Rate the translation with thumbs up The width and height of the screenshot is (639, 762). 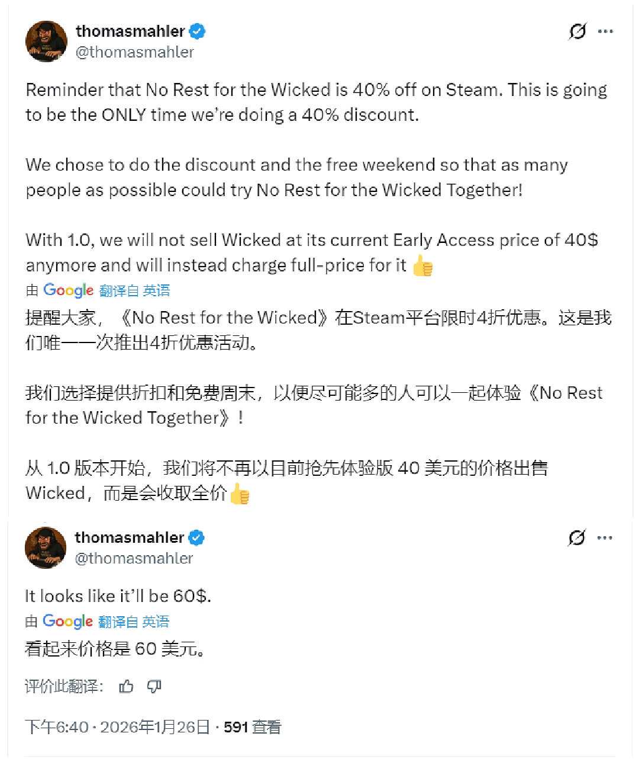(x=126, y=686)
